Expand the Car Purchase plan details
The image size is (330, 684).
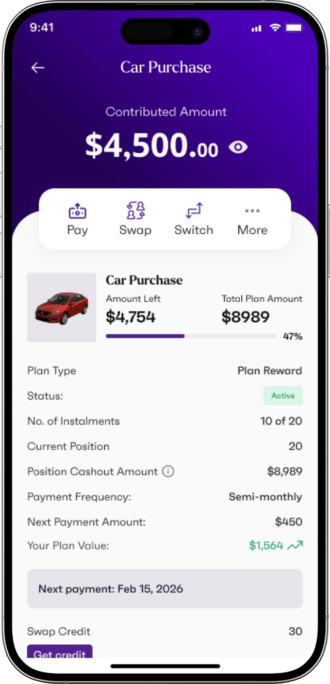click(x=164, y=307)
